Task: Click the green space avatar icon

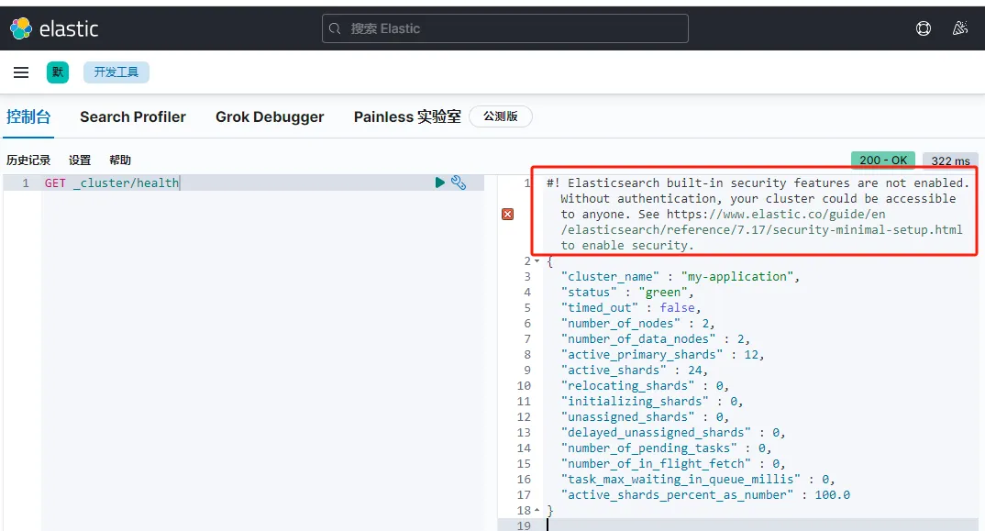Action: coord(58,72)
